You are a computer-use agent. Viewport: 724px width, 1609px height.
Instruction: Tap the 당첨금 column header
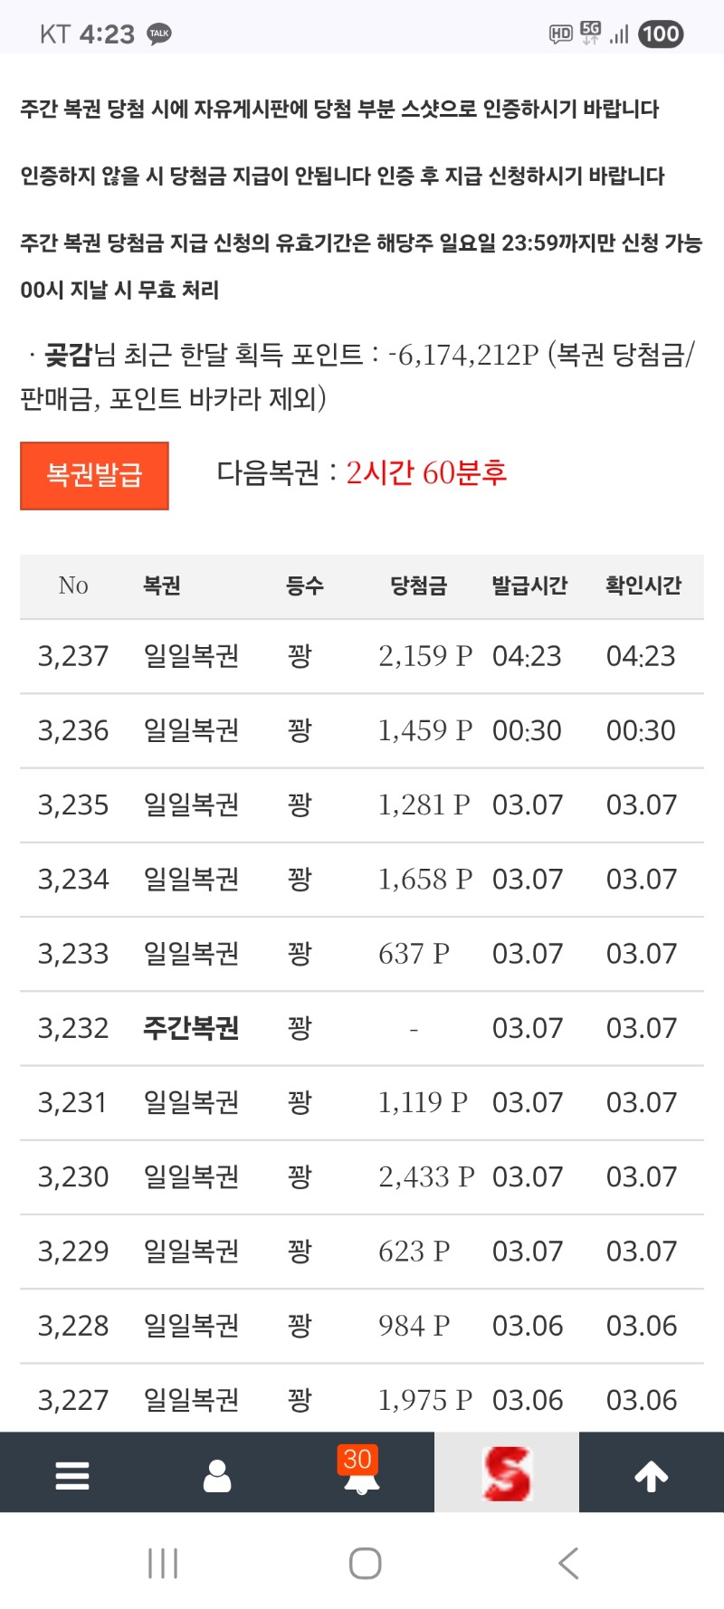(418, 586)
